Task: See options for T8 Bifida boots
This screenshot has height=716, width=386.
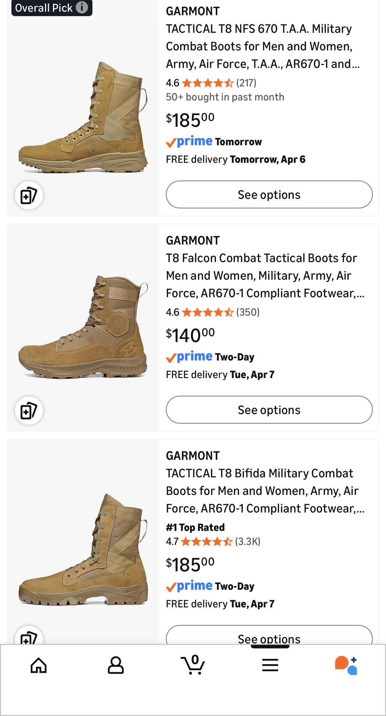Action: 269,635
